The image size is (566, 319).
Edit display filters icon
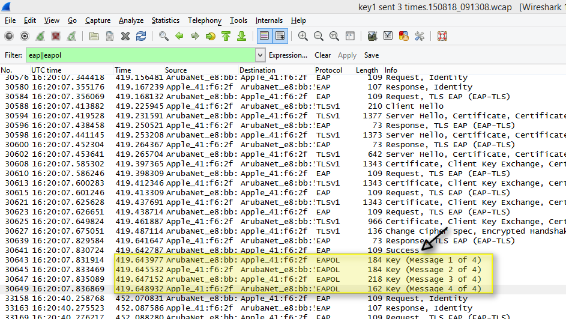[388, 36]
